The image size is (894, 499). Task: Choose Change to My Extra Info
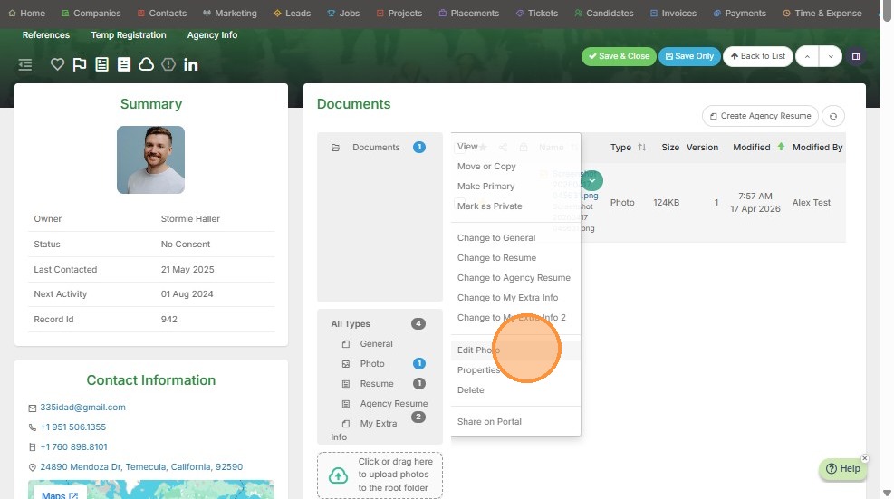tap(515, 298)
